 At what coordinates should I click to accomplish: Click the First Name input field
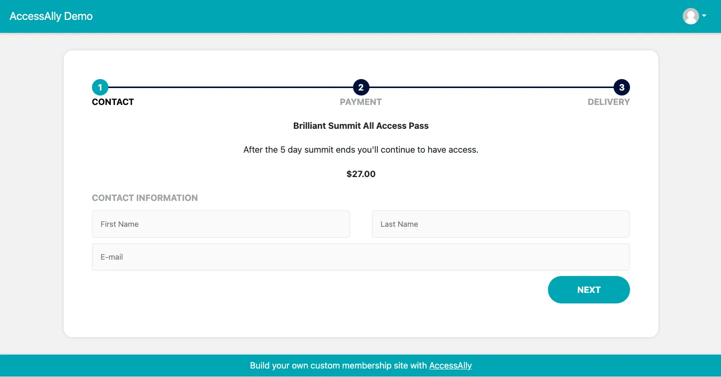click(x=221, y=224)
